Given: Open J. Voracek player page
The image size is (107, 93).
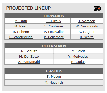Looking at the screenshot, I should 87,21.
